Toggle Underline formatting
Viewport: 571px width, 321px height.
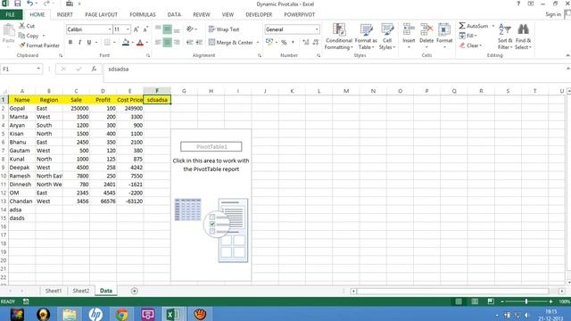pos(89,42)
